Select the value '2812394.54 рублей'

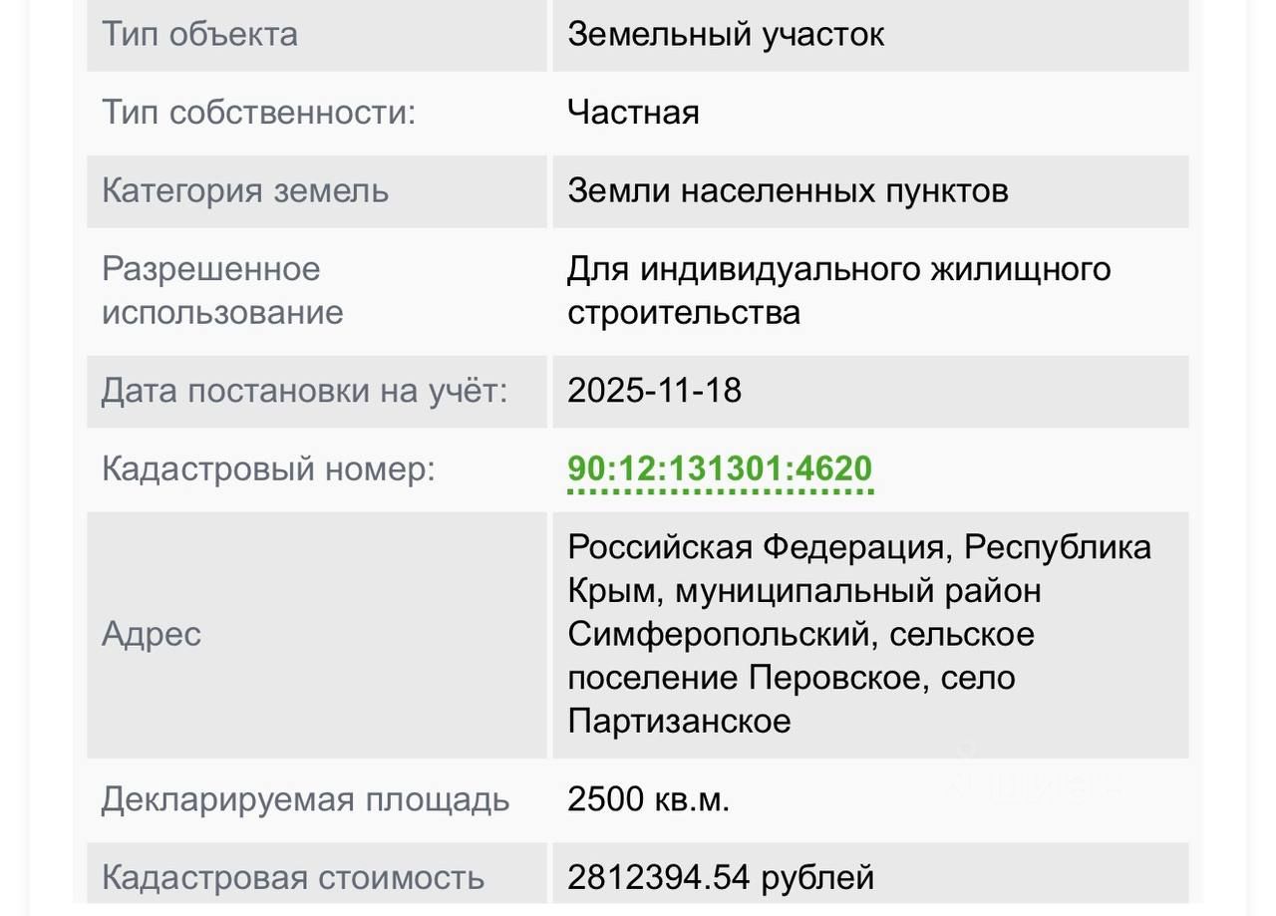(721, 877)
